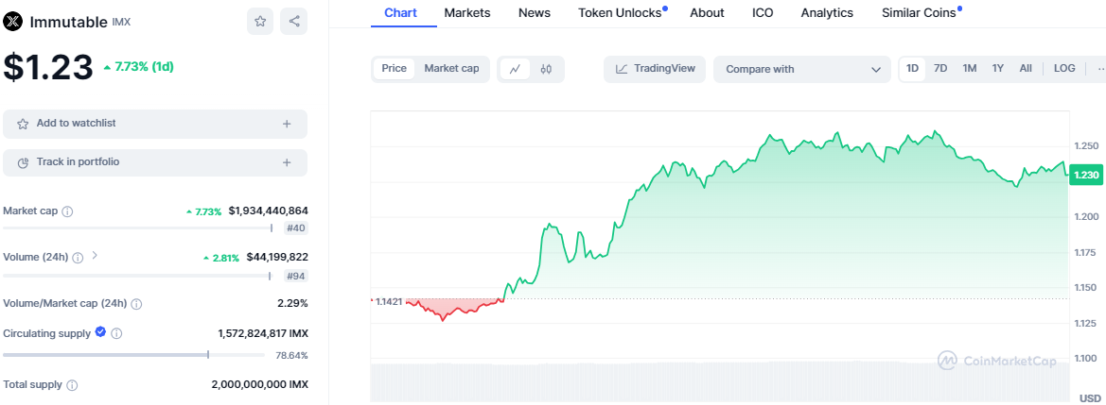Expand Add to watlist plus
Screen dimensions: 1106x405
coord(287,124)
